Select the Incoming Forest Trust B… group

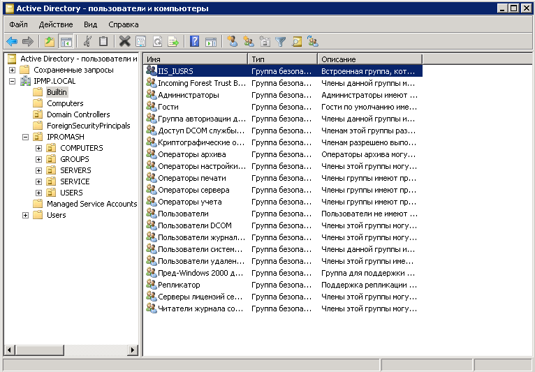click(202, 83)
